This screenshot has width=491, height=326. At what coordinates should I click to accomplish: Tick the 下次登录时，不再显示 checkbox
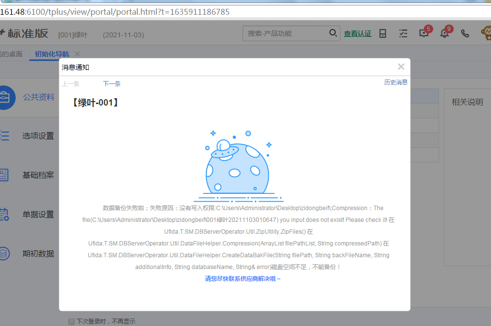click(x=72, y=321)
